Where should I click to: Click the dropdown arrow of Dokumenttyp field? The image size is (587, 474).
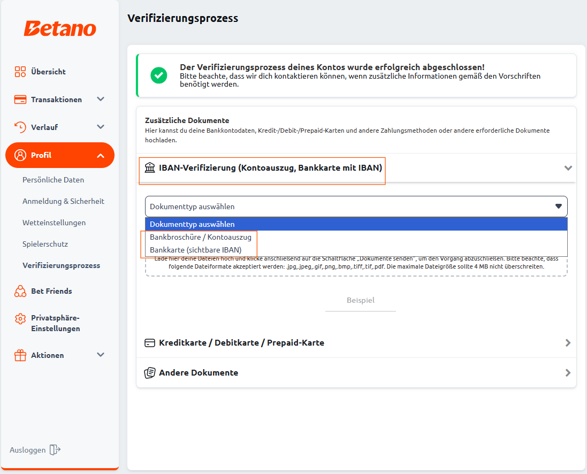559,207
